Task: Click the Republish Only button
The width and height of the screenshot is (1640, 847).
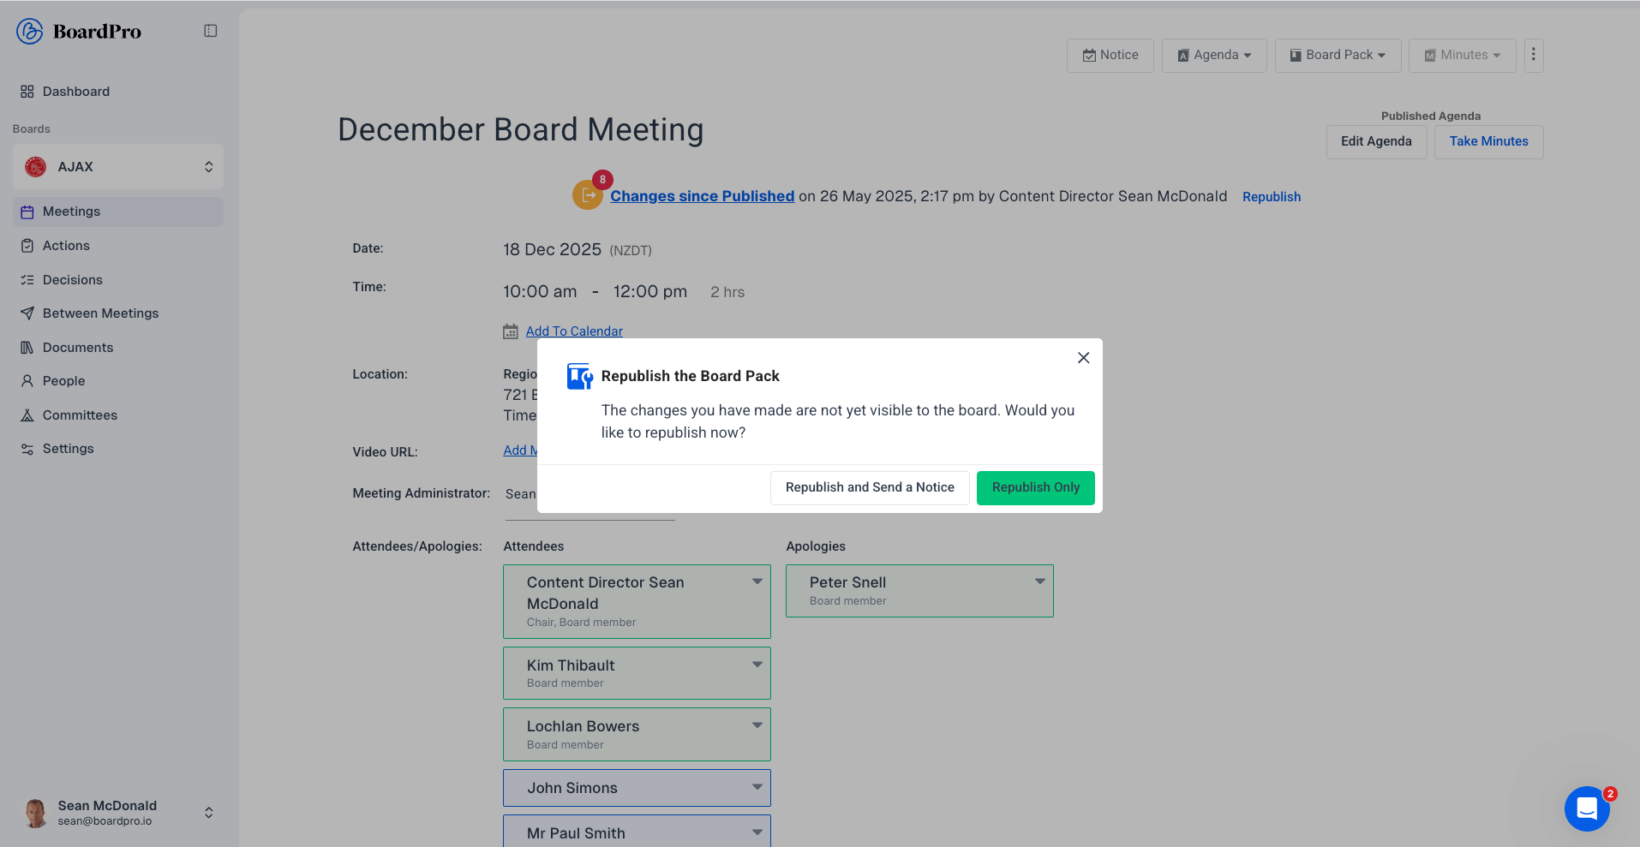Action: (x=1035, y=487)
